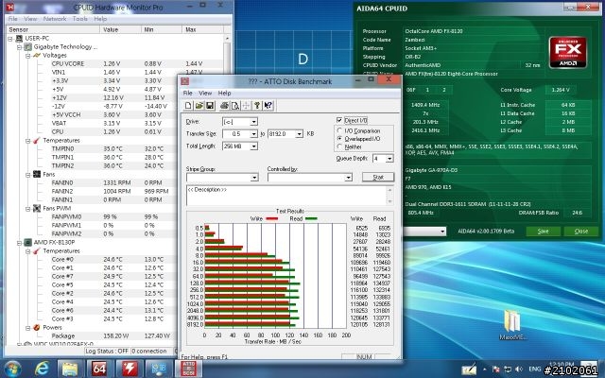Open the Windows Start orb

tap(12, 369)
